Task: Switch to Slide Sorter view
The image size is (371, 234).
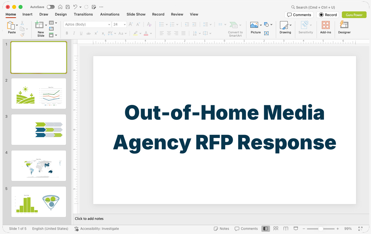Action: pos(276,229)
